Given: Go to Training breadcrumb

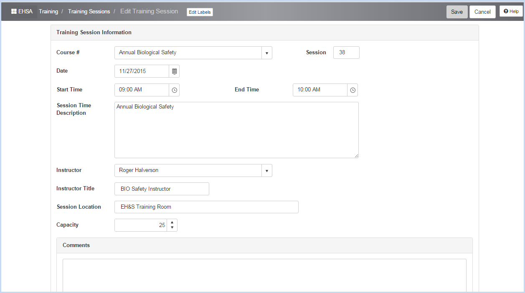Looking at the screenshot, I should point(48,12).
